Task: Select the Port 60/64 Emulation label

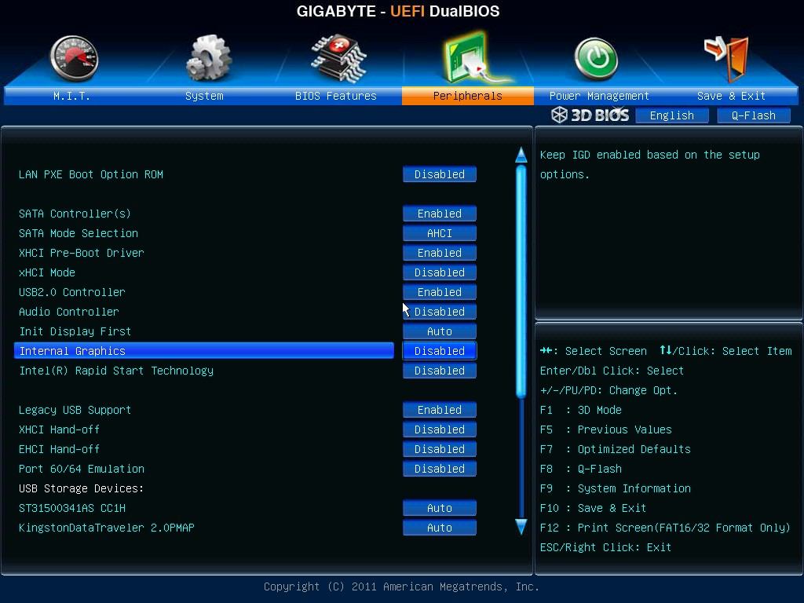Action: pyautogui.click(x=82, y=469)
